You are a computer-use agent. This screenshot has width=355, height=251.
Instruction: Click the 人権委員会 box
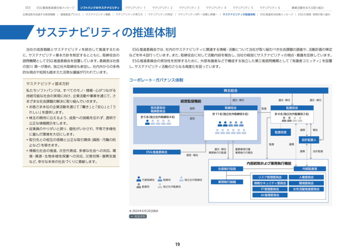(x=306, y=177)
